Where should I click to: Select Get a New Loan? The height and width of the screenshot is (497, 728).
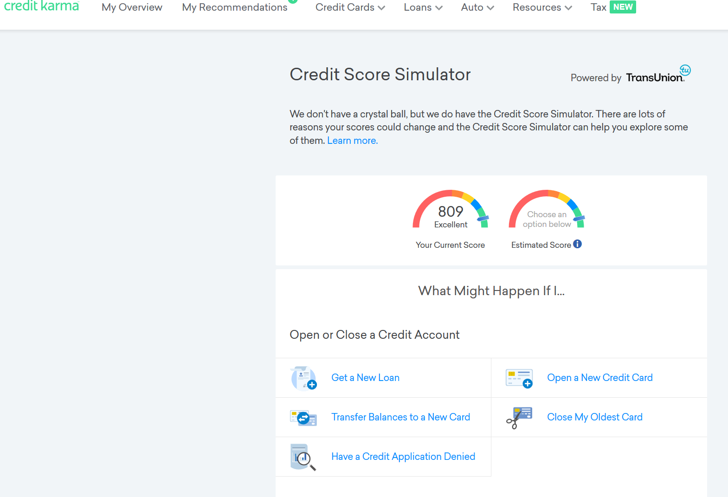(x=366, y=378)
